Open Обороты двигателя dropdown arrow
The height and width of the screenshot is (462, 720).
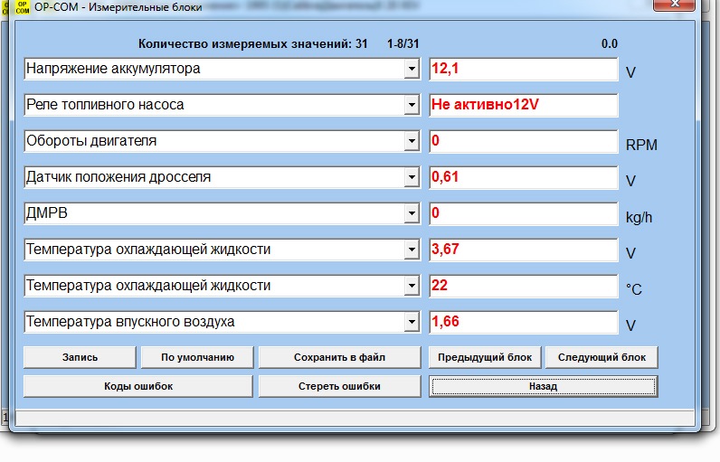click(412, 141)
